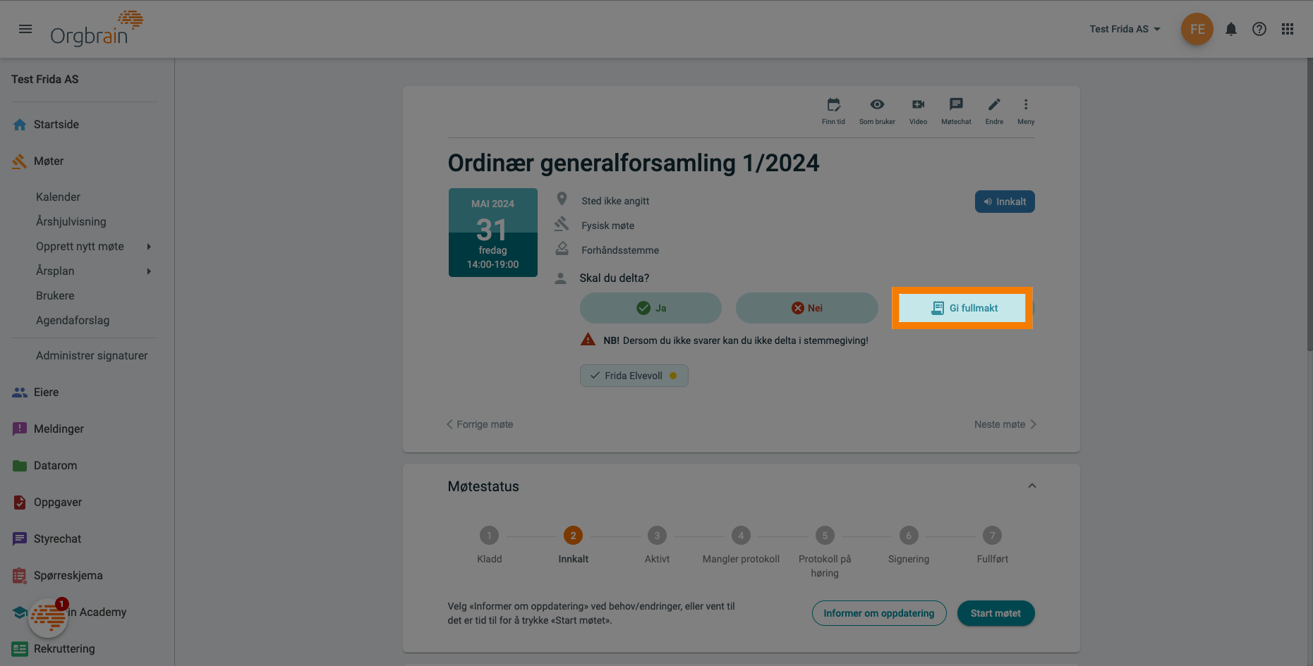Open the Orgbrain chat bubble widget
The height and width of the screenshot is (666, 1313).
click(x=48, y=617)
